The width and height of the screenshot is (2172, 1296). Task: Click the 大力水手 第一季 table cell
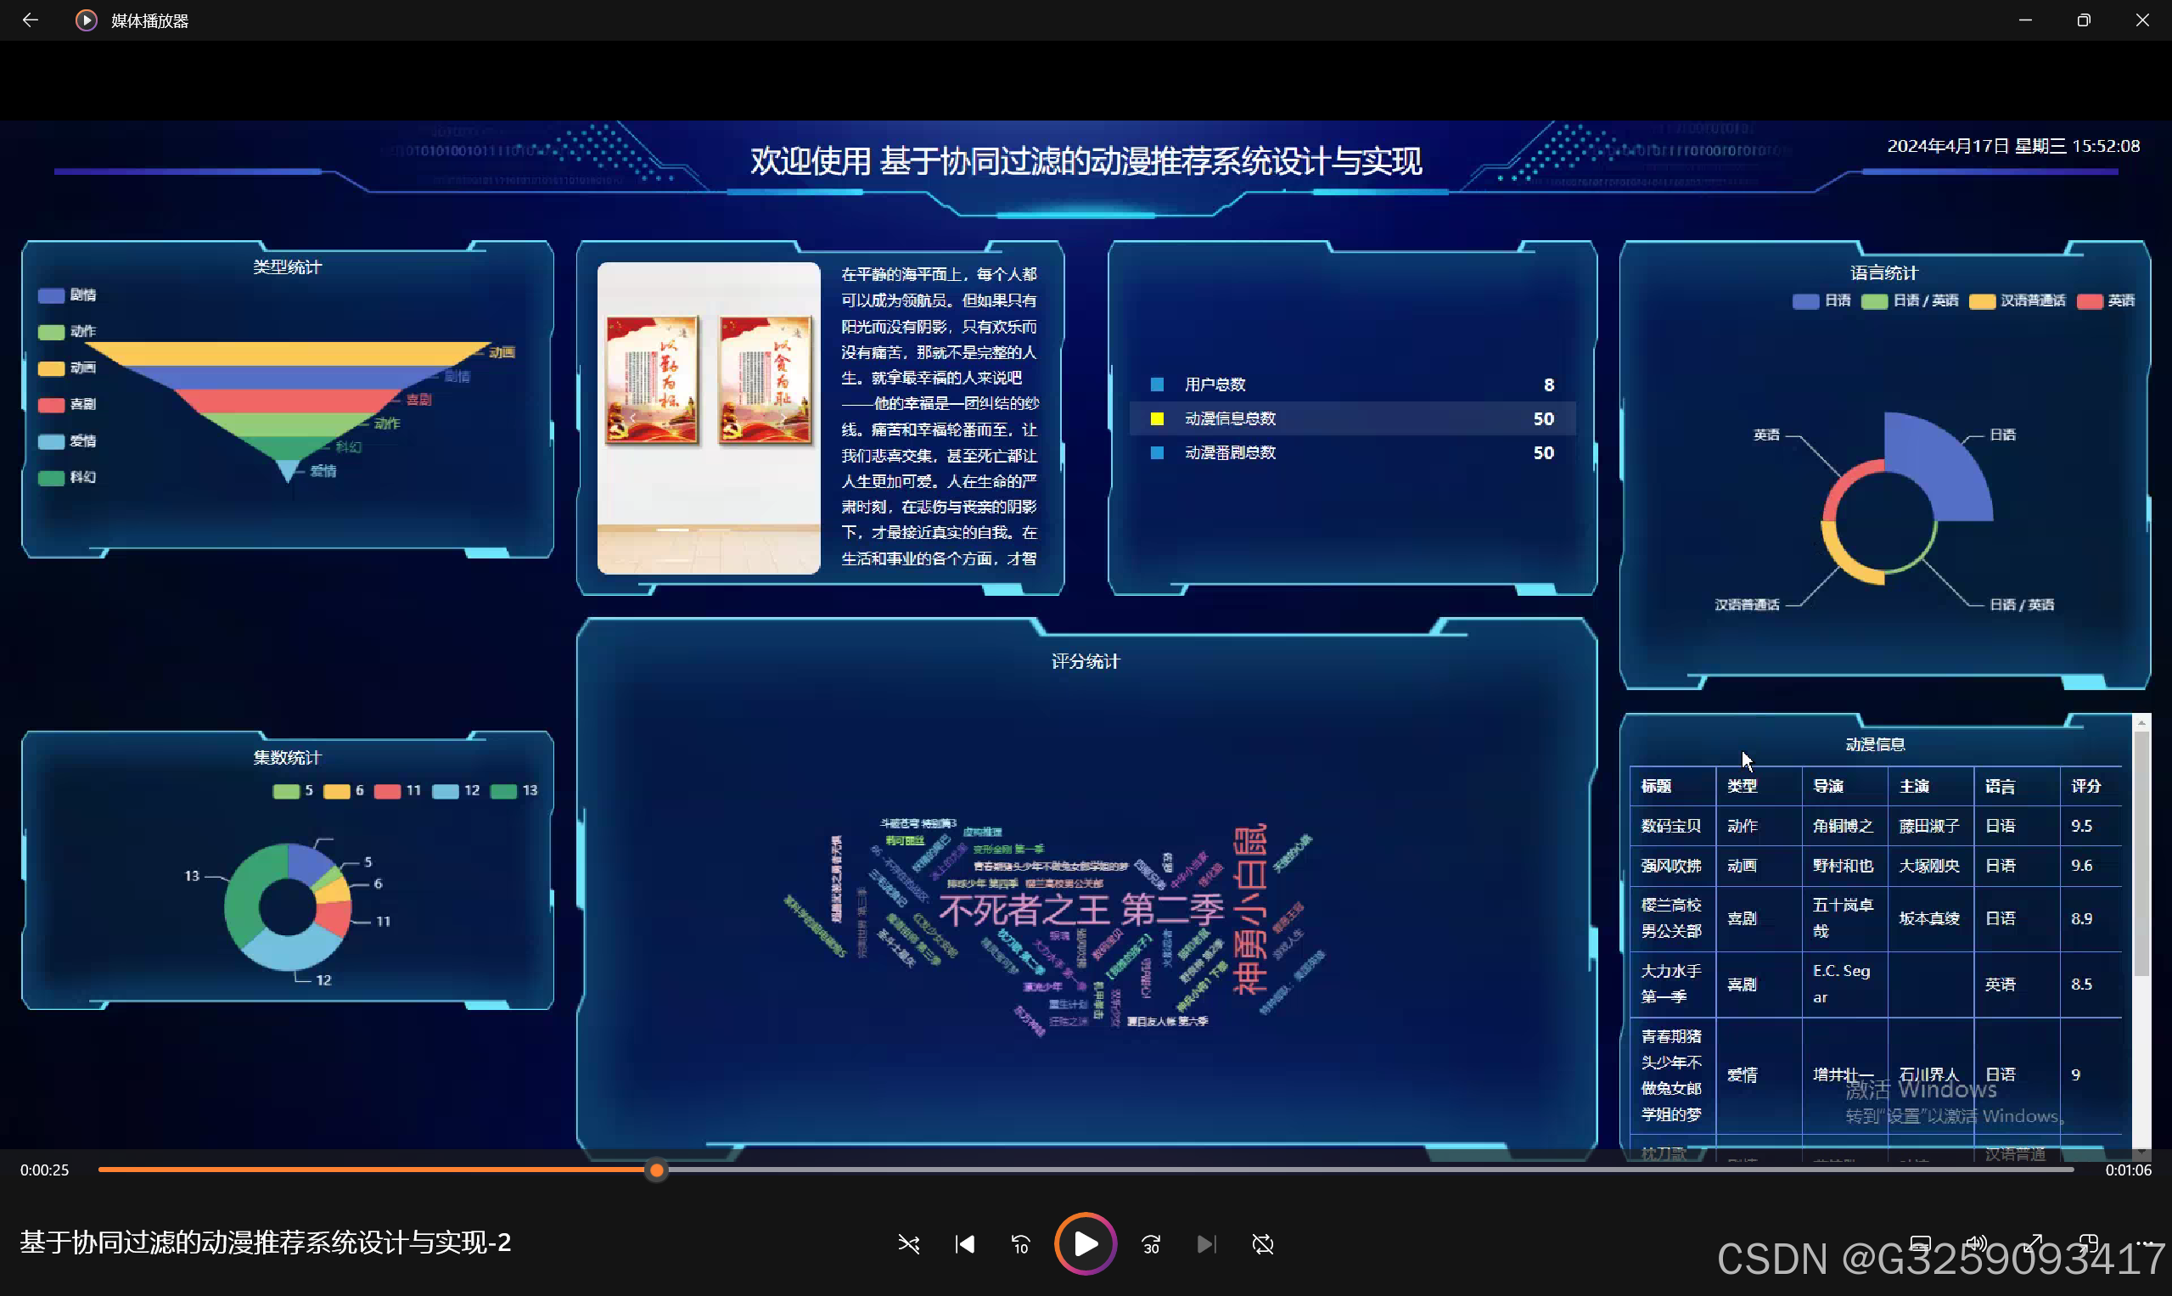click(1671, 984)
